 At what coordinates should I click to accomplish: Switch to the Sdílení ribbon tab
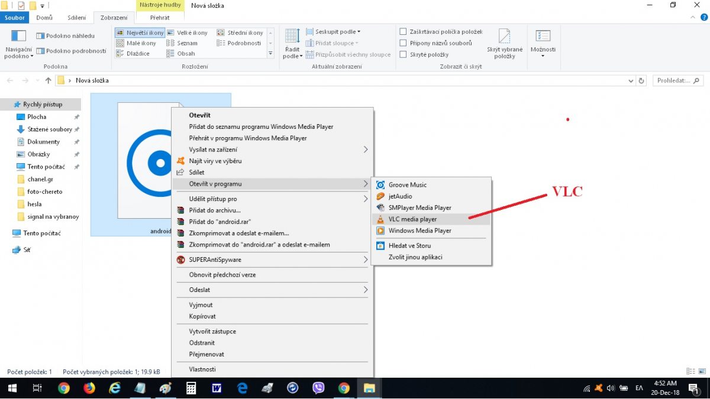77,18
